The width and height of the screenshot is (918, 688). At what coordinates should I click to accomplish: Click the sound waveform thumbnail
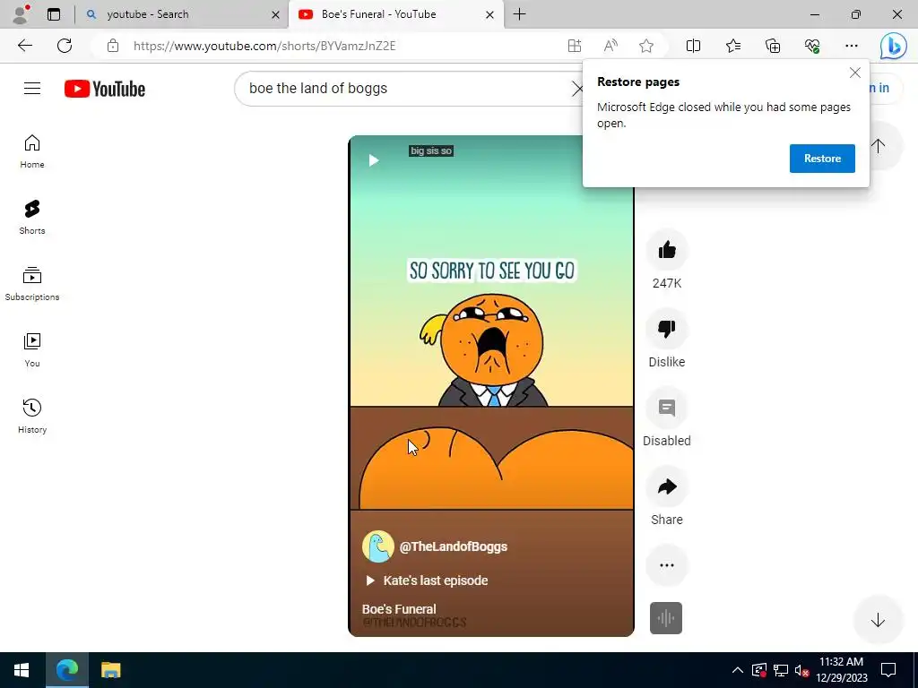666,618
